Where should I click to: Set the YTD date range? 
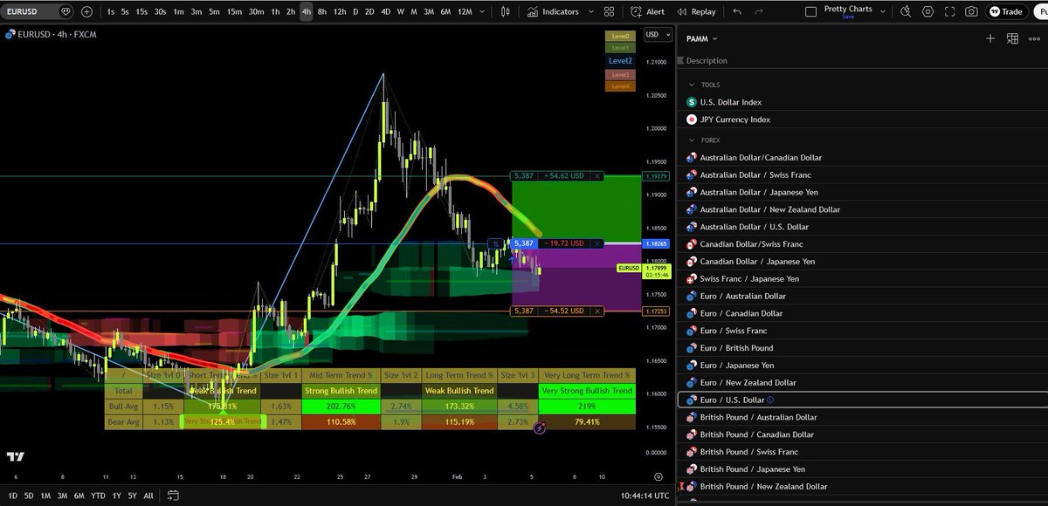[98, 496]
